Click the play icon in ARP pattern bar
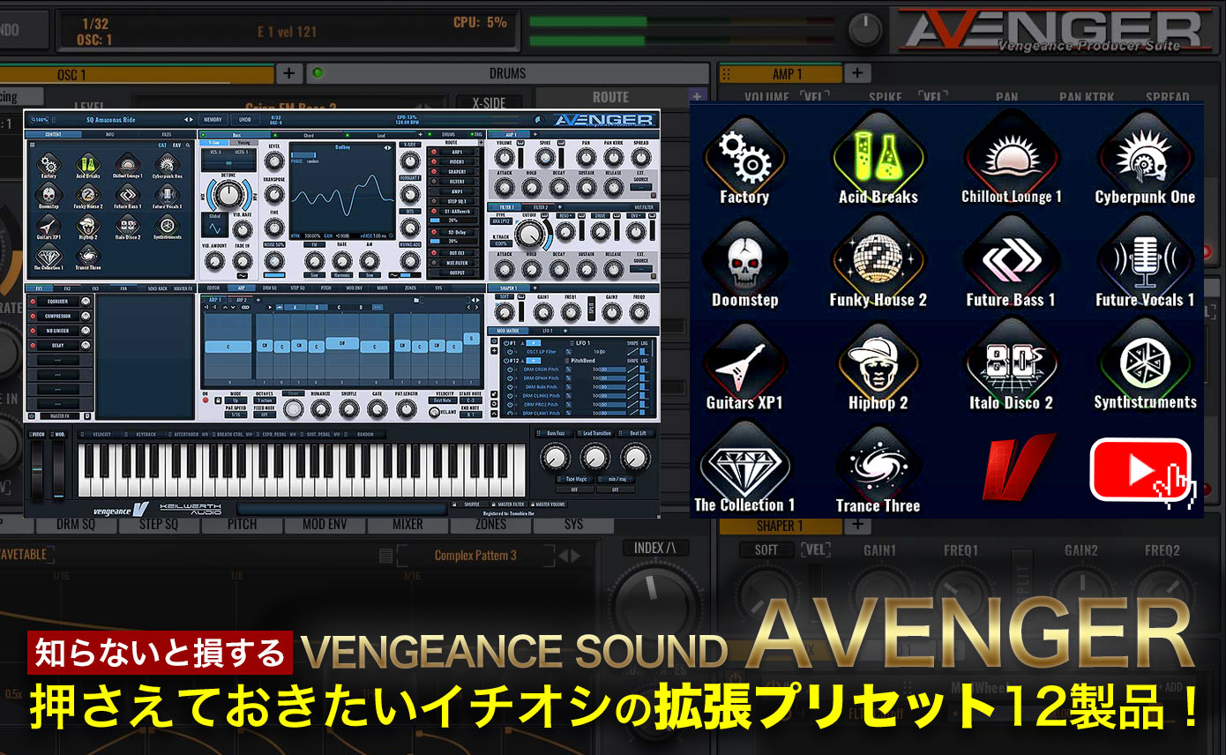The width and height of the screenshot is (1226, 755). pyautogui.click(x=269, y=307)
